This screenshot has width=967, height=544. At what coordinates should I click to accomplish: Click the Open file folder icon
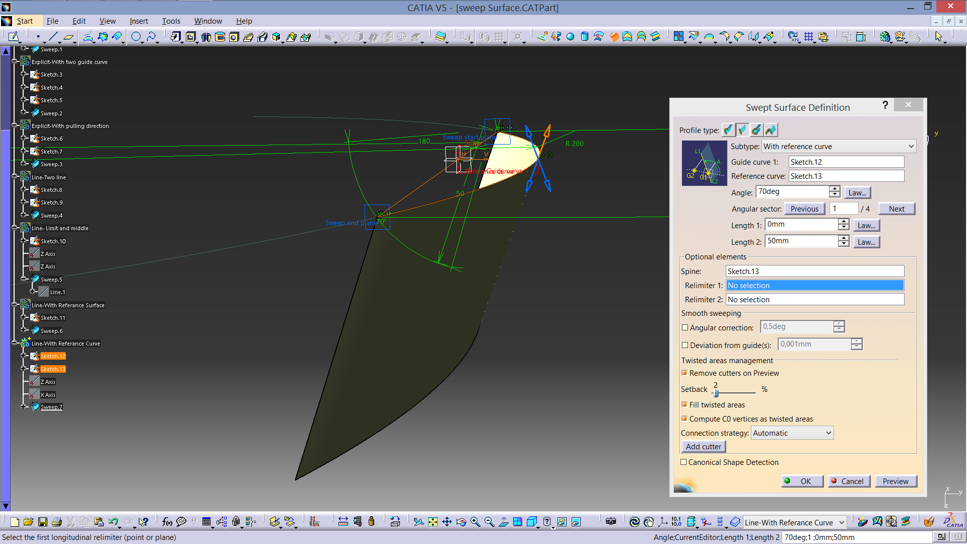click(x=28, y=522)
